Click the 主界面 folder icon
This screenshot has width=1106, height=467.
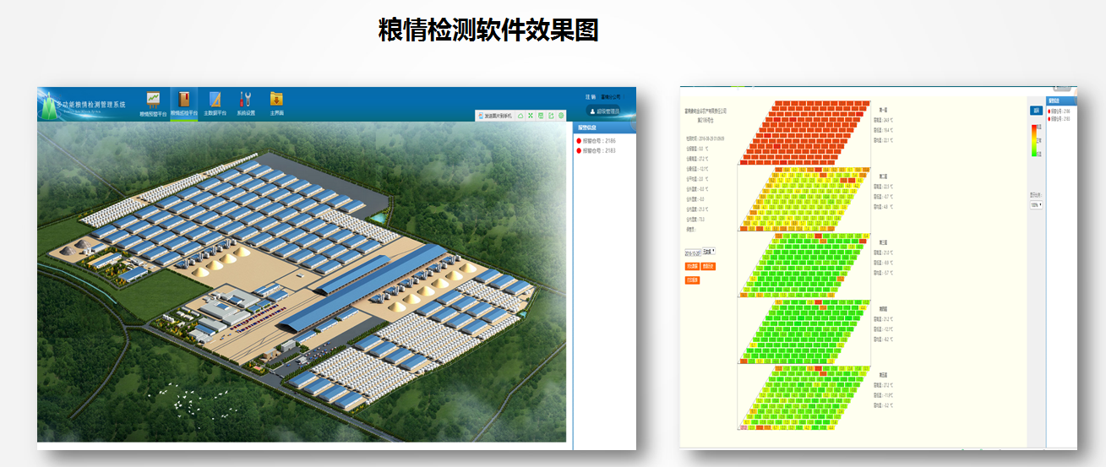(x=275, y=101)
